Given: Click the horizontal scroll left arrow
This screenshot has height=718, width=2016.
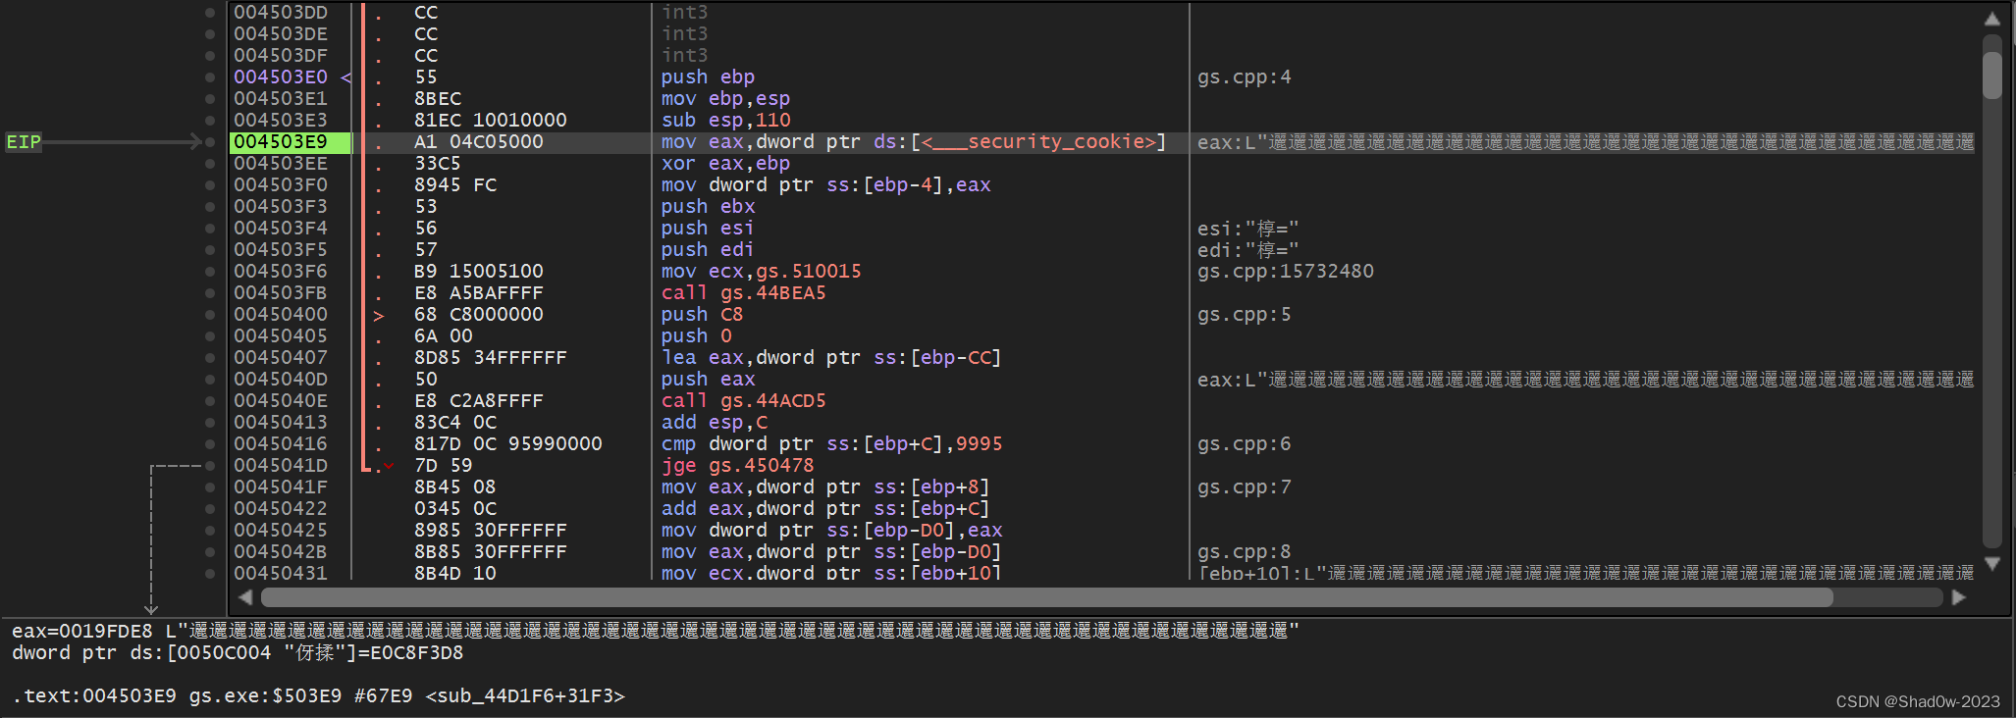Looking at the screenshot, I should pos(245,597).
